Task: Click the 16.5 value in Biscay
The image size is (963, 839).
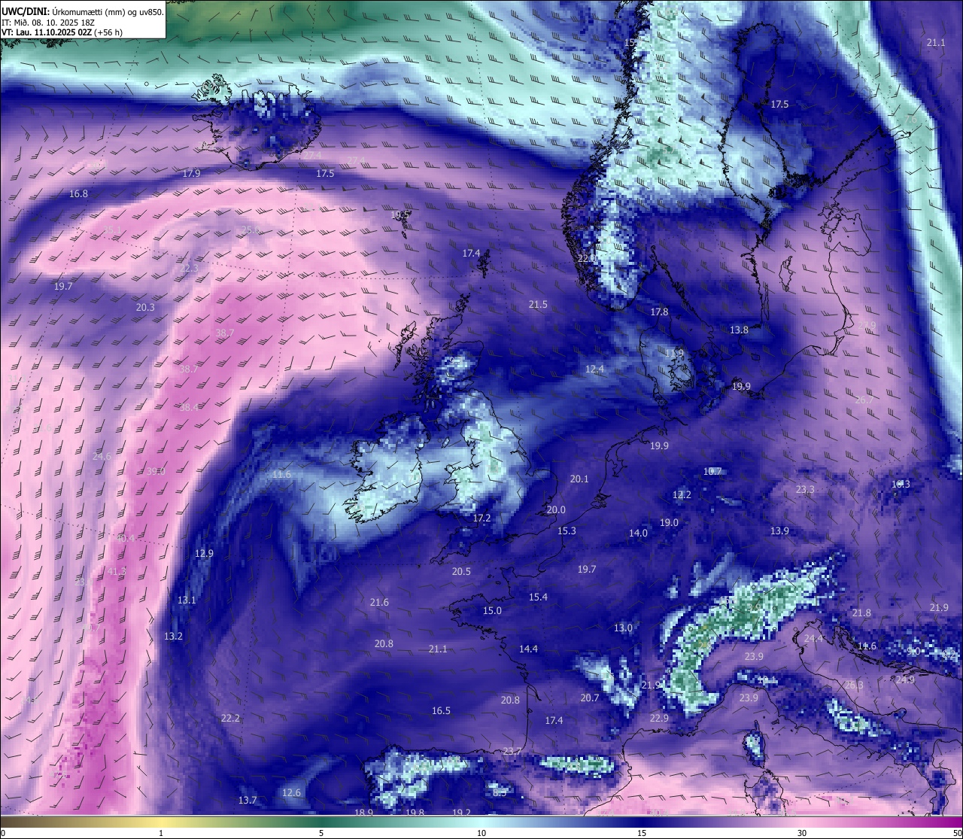Action: [x=441, y=710]
